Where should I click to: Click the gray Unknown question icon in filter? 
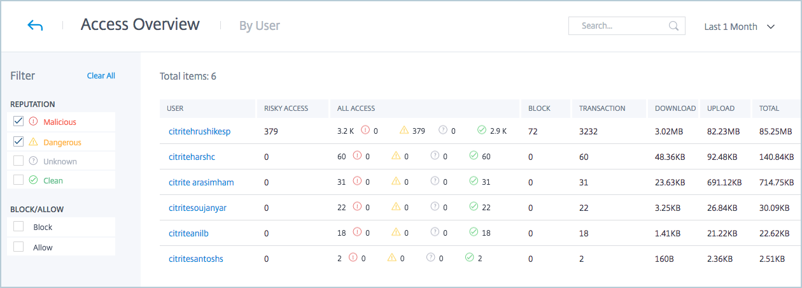pos(34,161)
